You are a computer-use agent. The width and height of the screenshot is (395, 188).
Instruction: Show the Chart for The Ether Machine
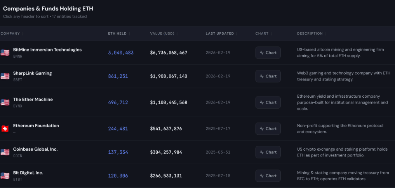pyautogui.click(x=268, y=102)
